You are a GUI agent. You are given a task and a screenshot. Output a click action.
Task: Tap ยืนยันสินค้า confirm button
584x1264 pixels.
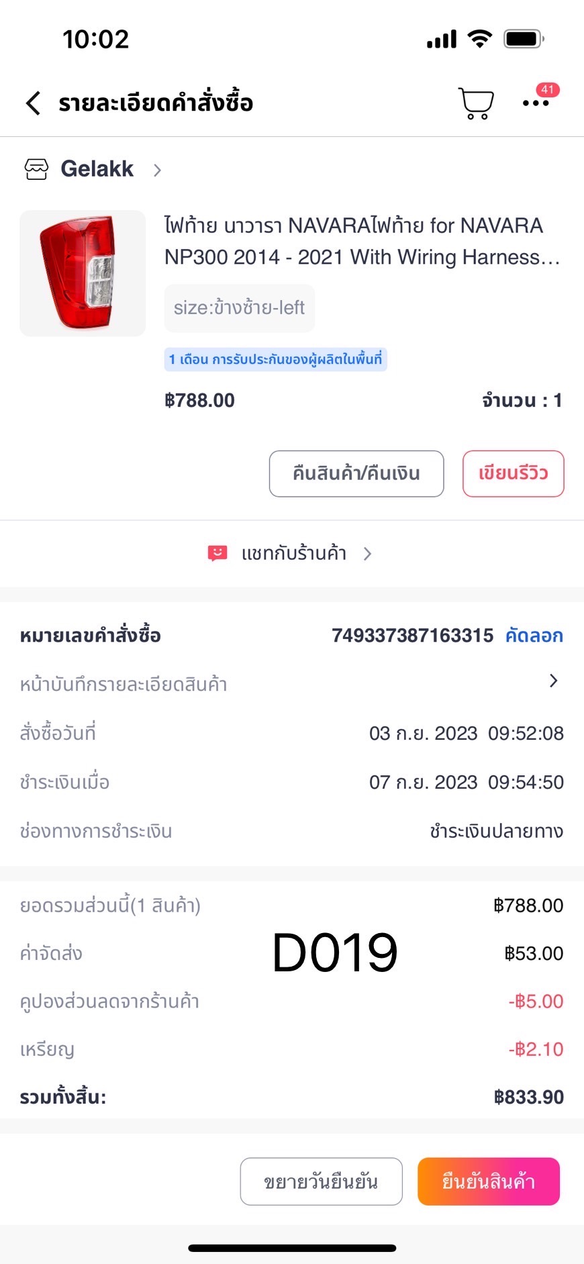click(x=488, y=1181)
